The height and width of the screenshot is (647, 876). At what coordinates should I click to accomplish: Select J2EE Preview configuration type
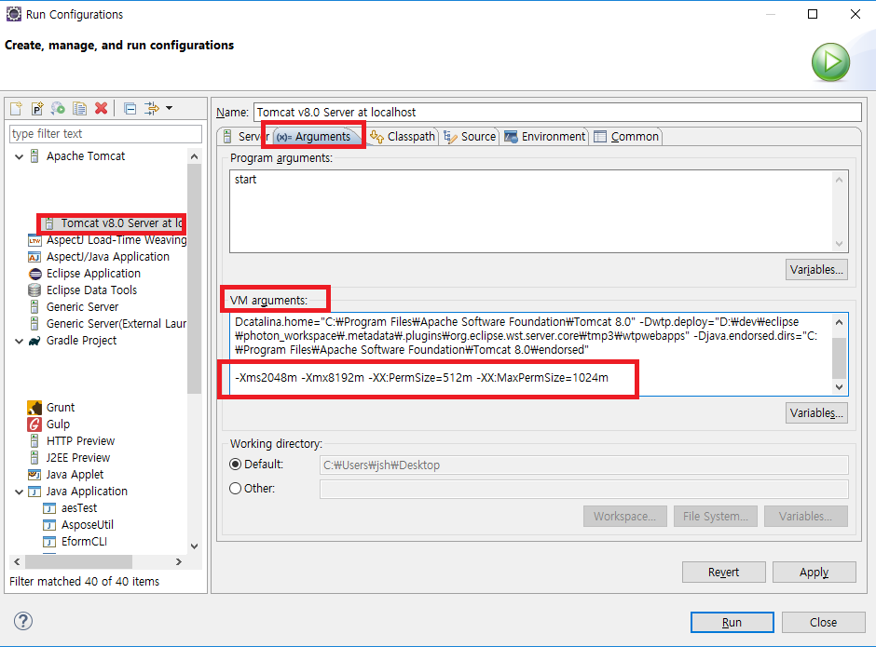tap(69, 458)
